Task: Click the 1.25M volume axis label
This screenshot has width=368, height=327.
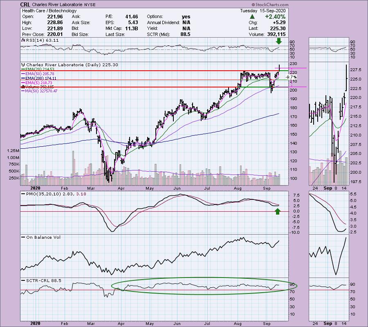Action: pyautogui.click(x=13, y=150)
